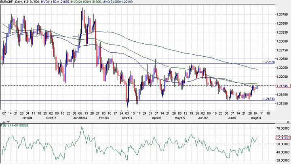Click the Jul/07 date label
The image size is (291, 164).
point(232,118)
